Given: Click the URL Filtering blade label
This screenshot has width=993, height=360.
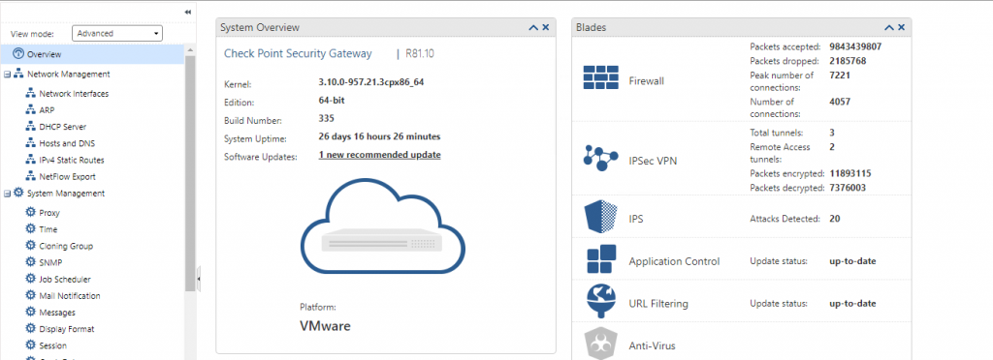Looking at the screenshot, I should click(658, 304).
